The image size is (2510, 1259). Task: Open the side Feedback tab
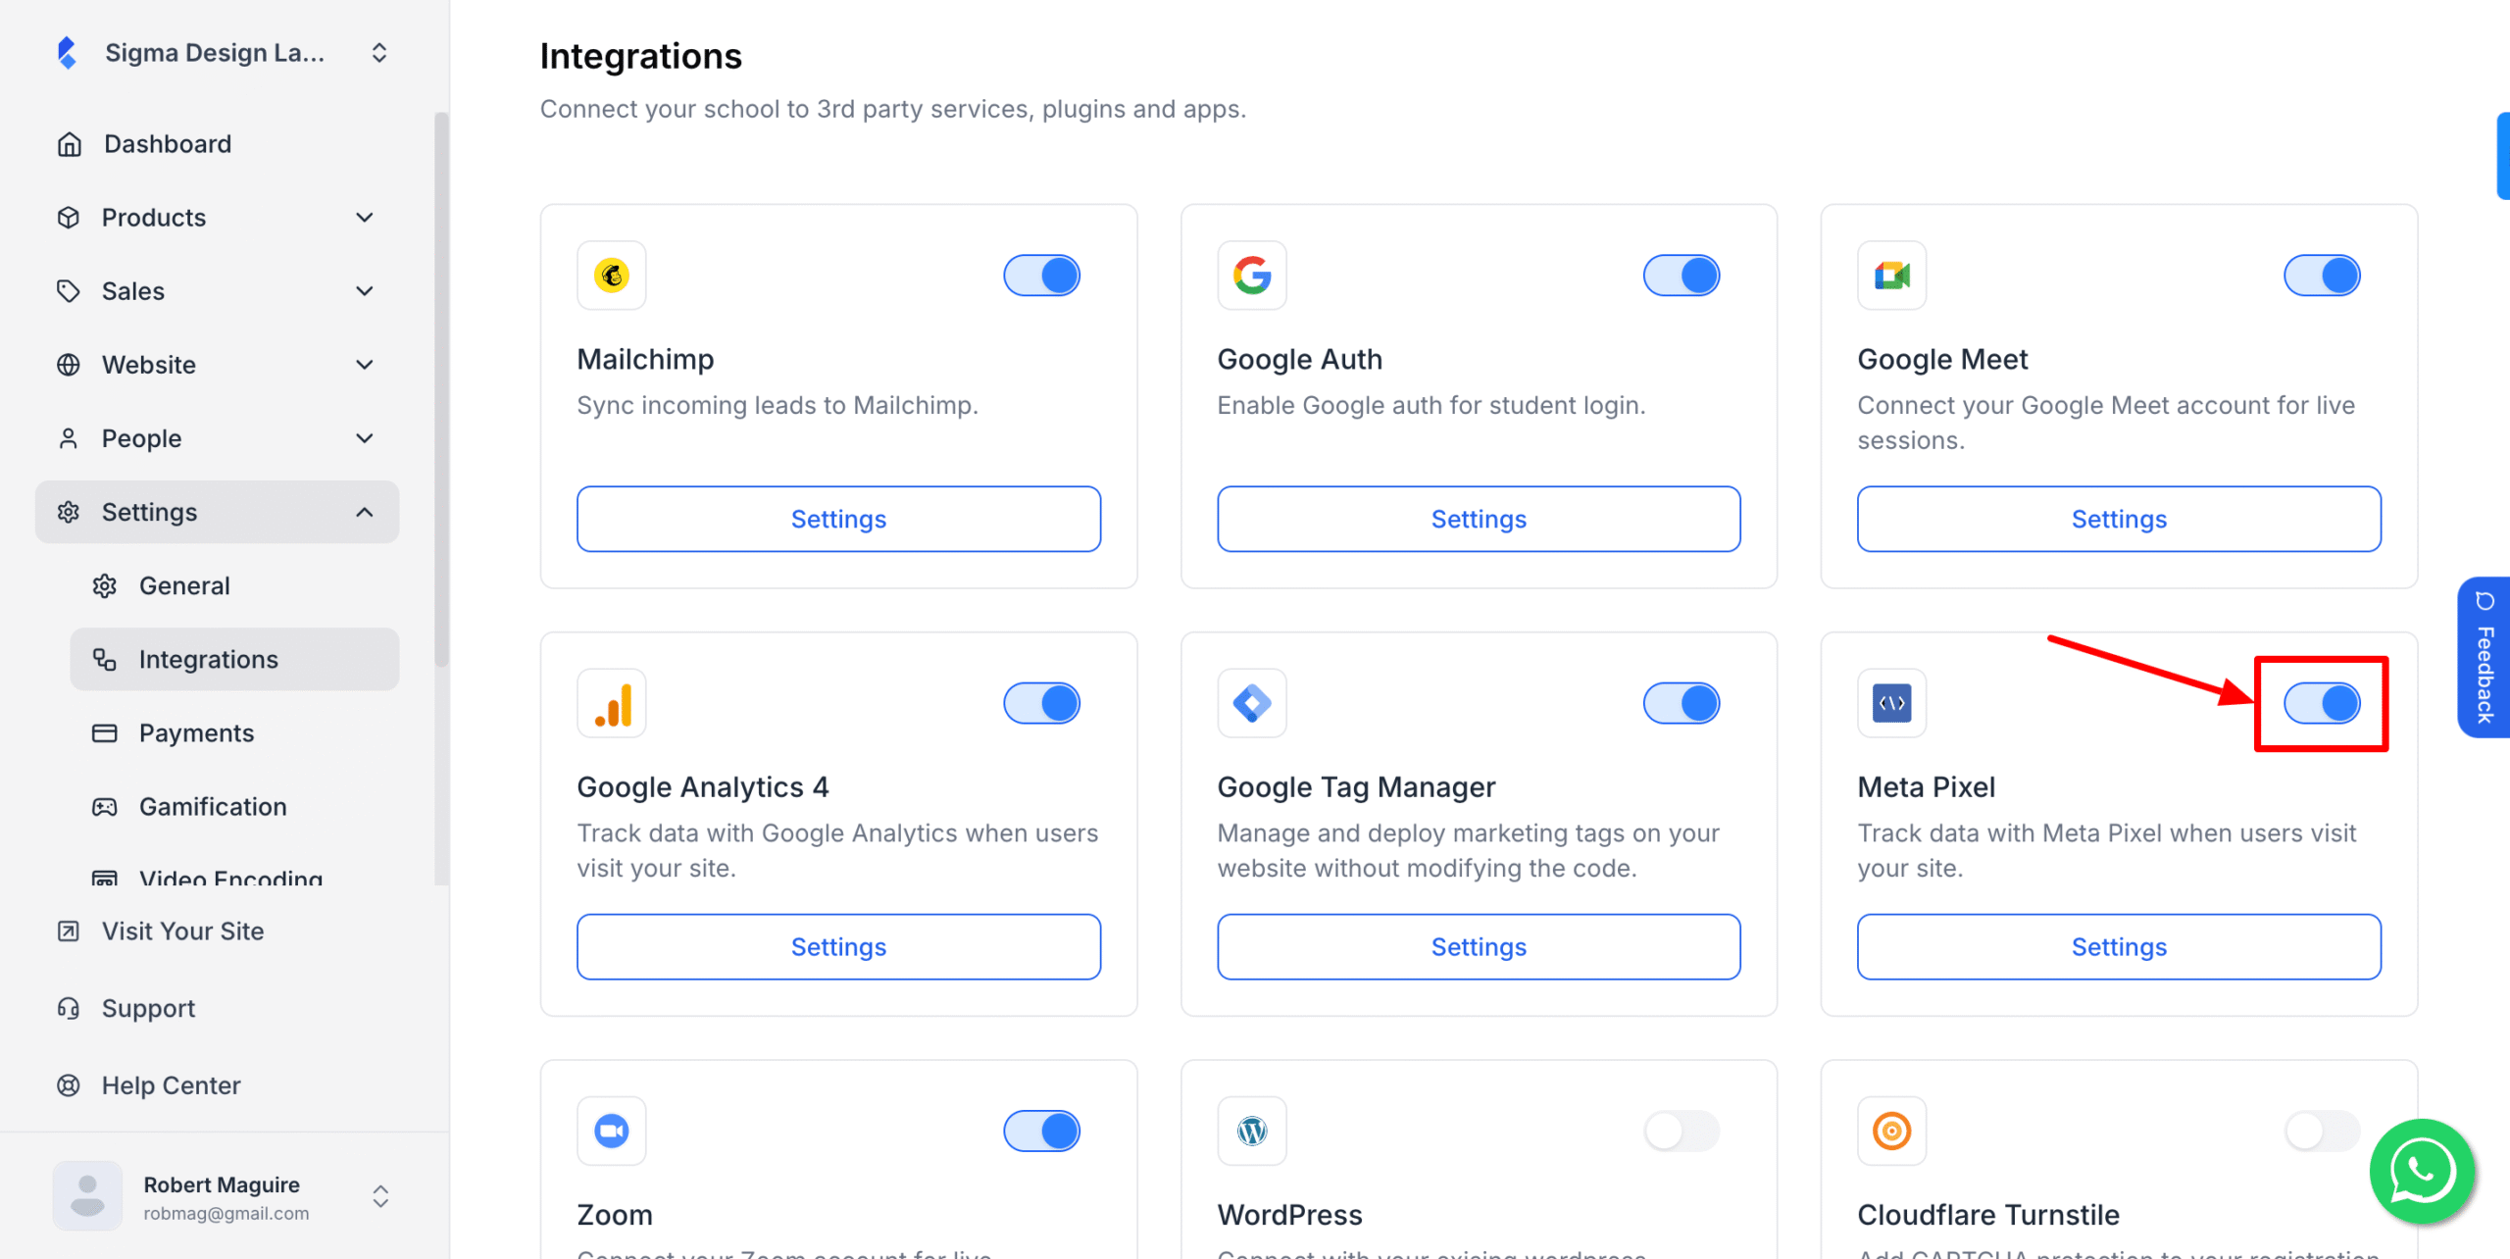click(x=2484, y=657)
